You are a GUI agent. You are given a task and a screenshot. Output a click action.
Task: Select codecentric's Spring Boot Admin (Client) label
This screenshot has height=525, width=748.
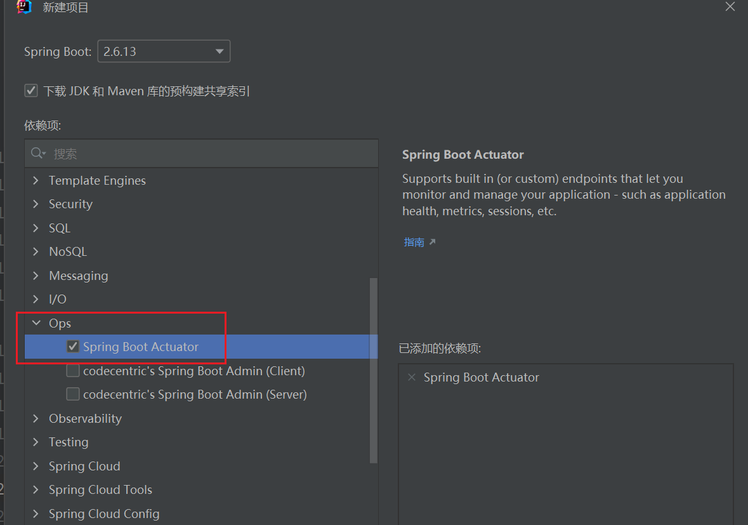(194, 371)
